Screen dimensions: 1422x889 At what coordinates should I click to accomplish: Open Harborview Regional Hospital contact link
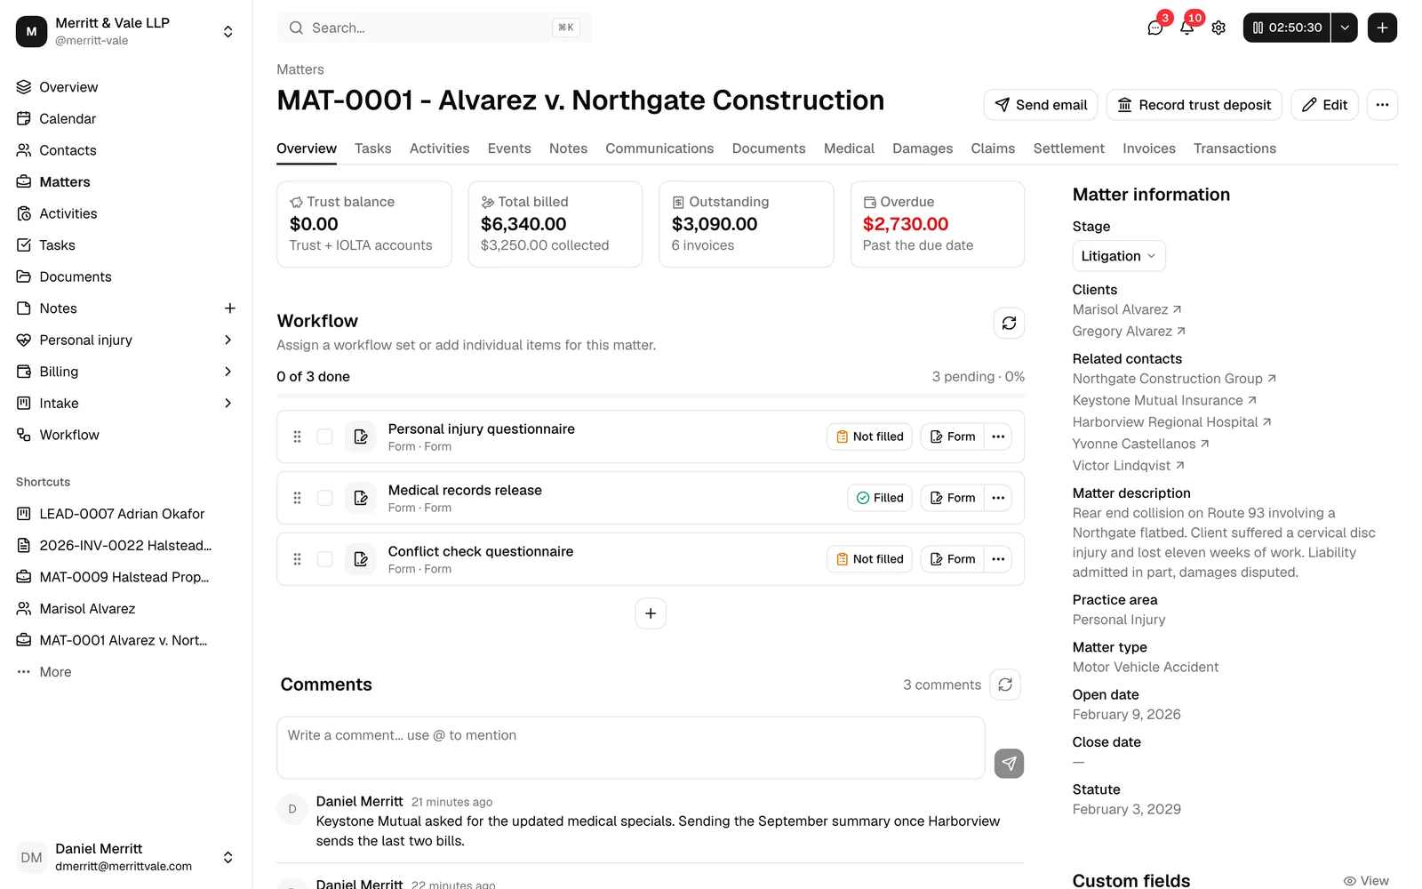coord(1171,422)
